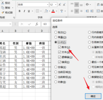Open the Name Box dropdown arrow
Screen dimensions: 103x100
point(10,24)
